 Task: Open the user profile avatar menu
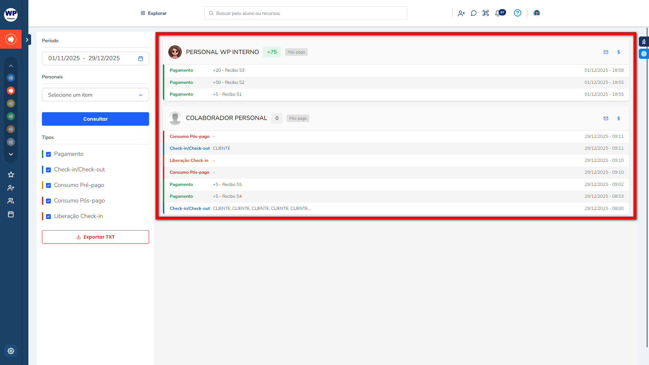tap(537, 13)
